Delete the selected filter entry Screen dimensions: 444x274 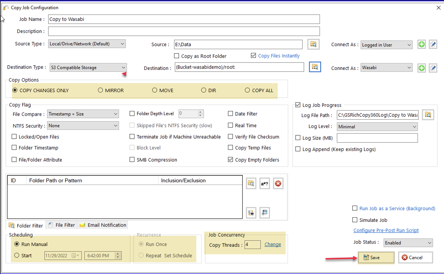[278, 183]
